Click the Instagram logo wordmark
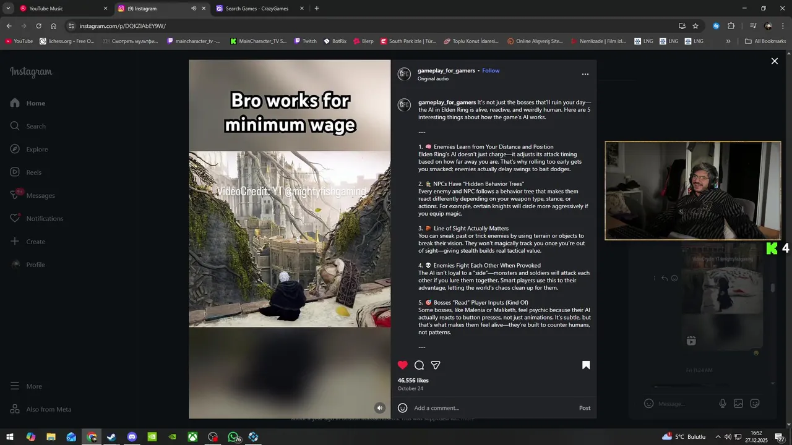The height and width of the screenshot is (445, 792). (x=31, y=72)
